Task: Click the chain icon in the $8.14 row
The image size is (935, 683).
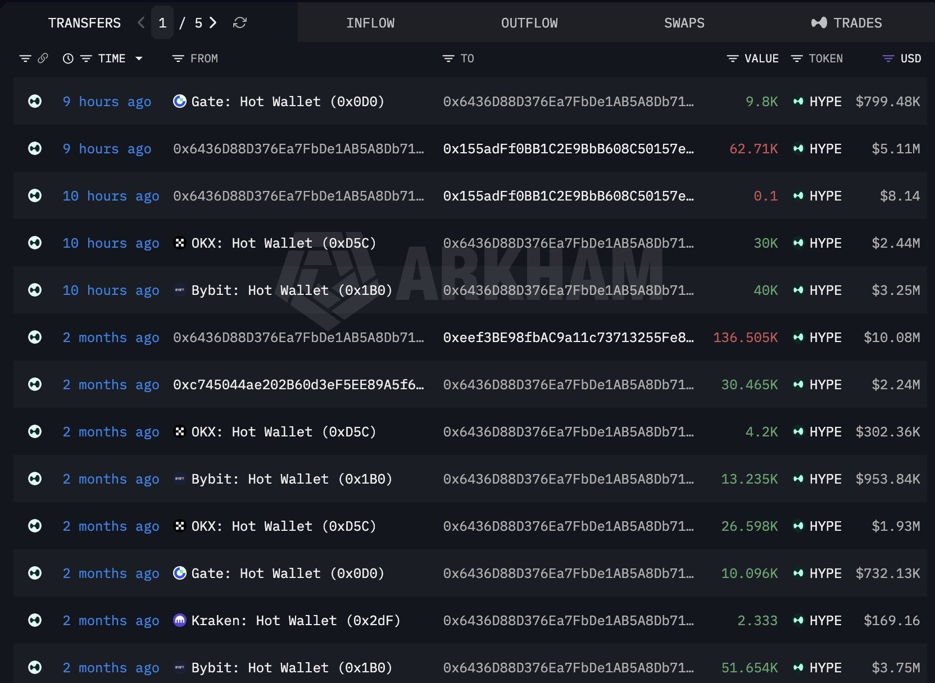Action: 35,195
